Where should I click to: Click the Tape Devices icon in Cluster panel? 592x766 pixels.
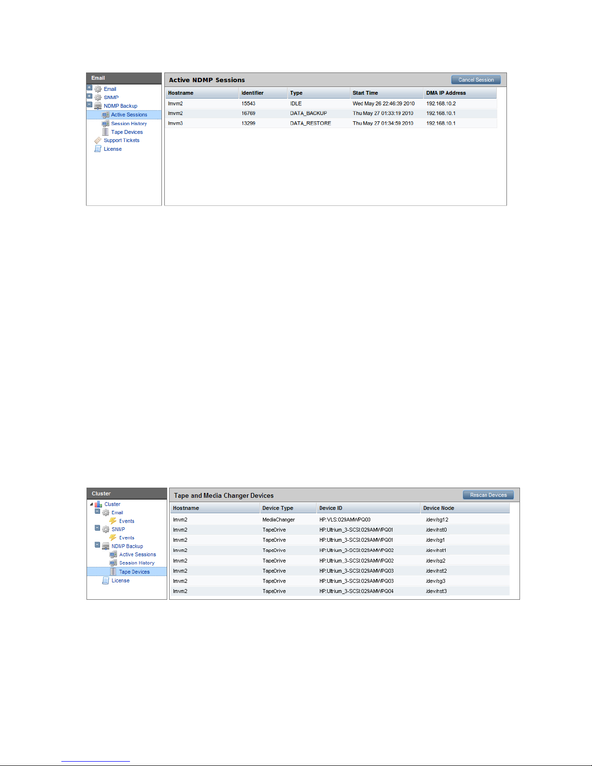tap(113, 572)
